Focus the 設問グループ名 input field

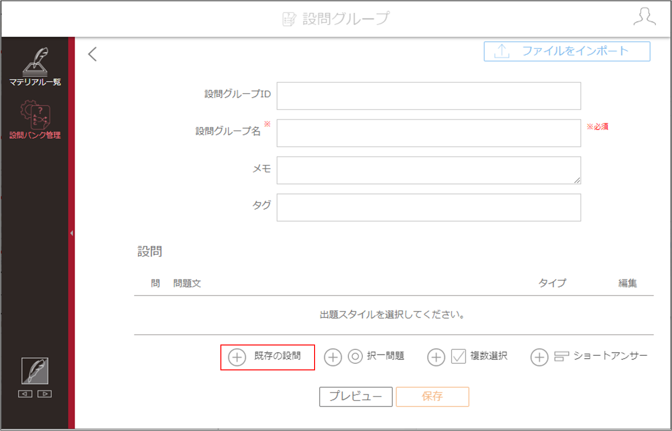[x=429, y=133]
